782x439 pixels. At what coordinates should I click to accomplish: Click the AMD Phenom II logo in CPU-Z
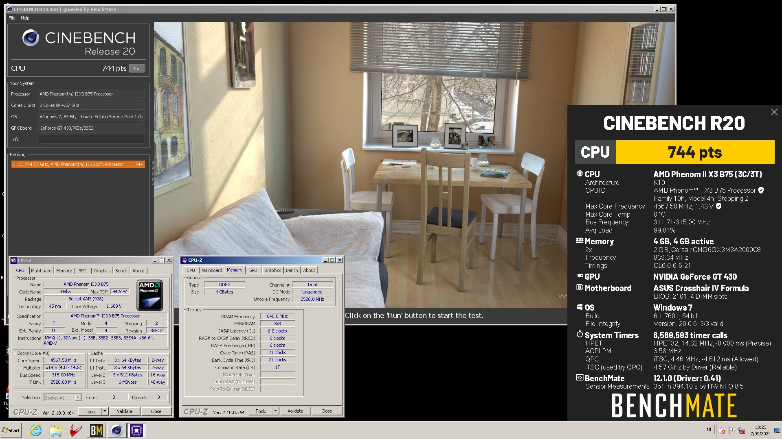[x=149, y=295]
